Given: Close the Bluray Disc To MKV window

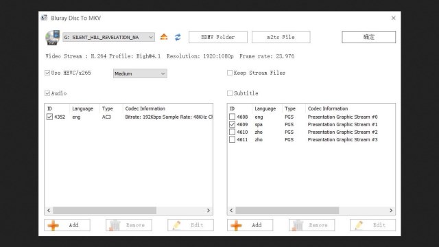Looking at the screenshot, I should click(393, 18).
